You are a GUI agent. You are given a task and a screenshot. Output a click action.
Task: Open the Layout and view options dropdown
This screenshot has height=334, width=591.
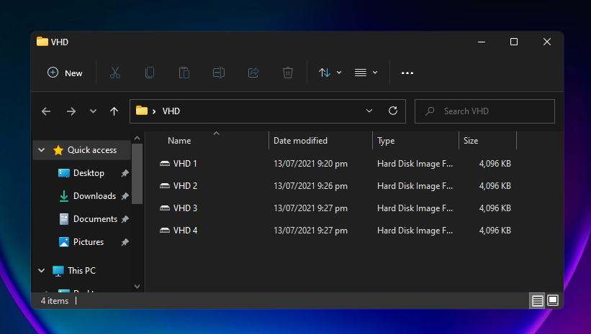click(366, 73)
